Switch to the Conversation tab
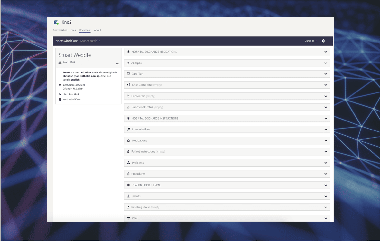380x241 pixels. click(60, 30)
